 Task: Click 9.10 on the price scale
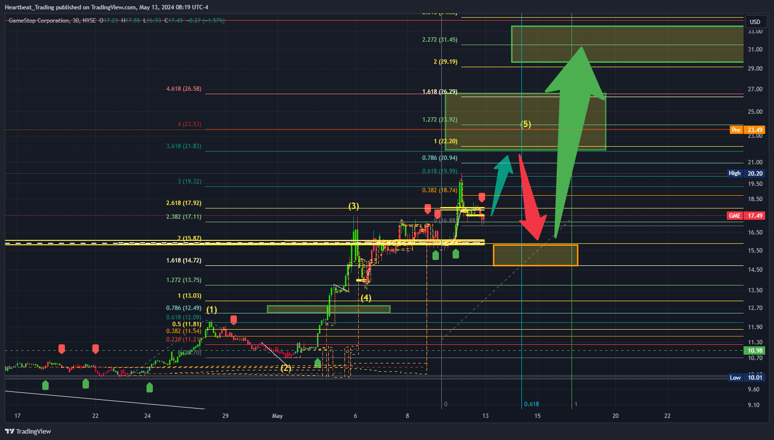point(753,405)
